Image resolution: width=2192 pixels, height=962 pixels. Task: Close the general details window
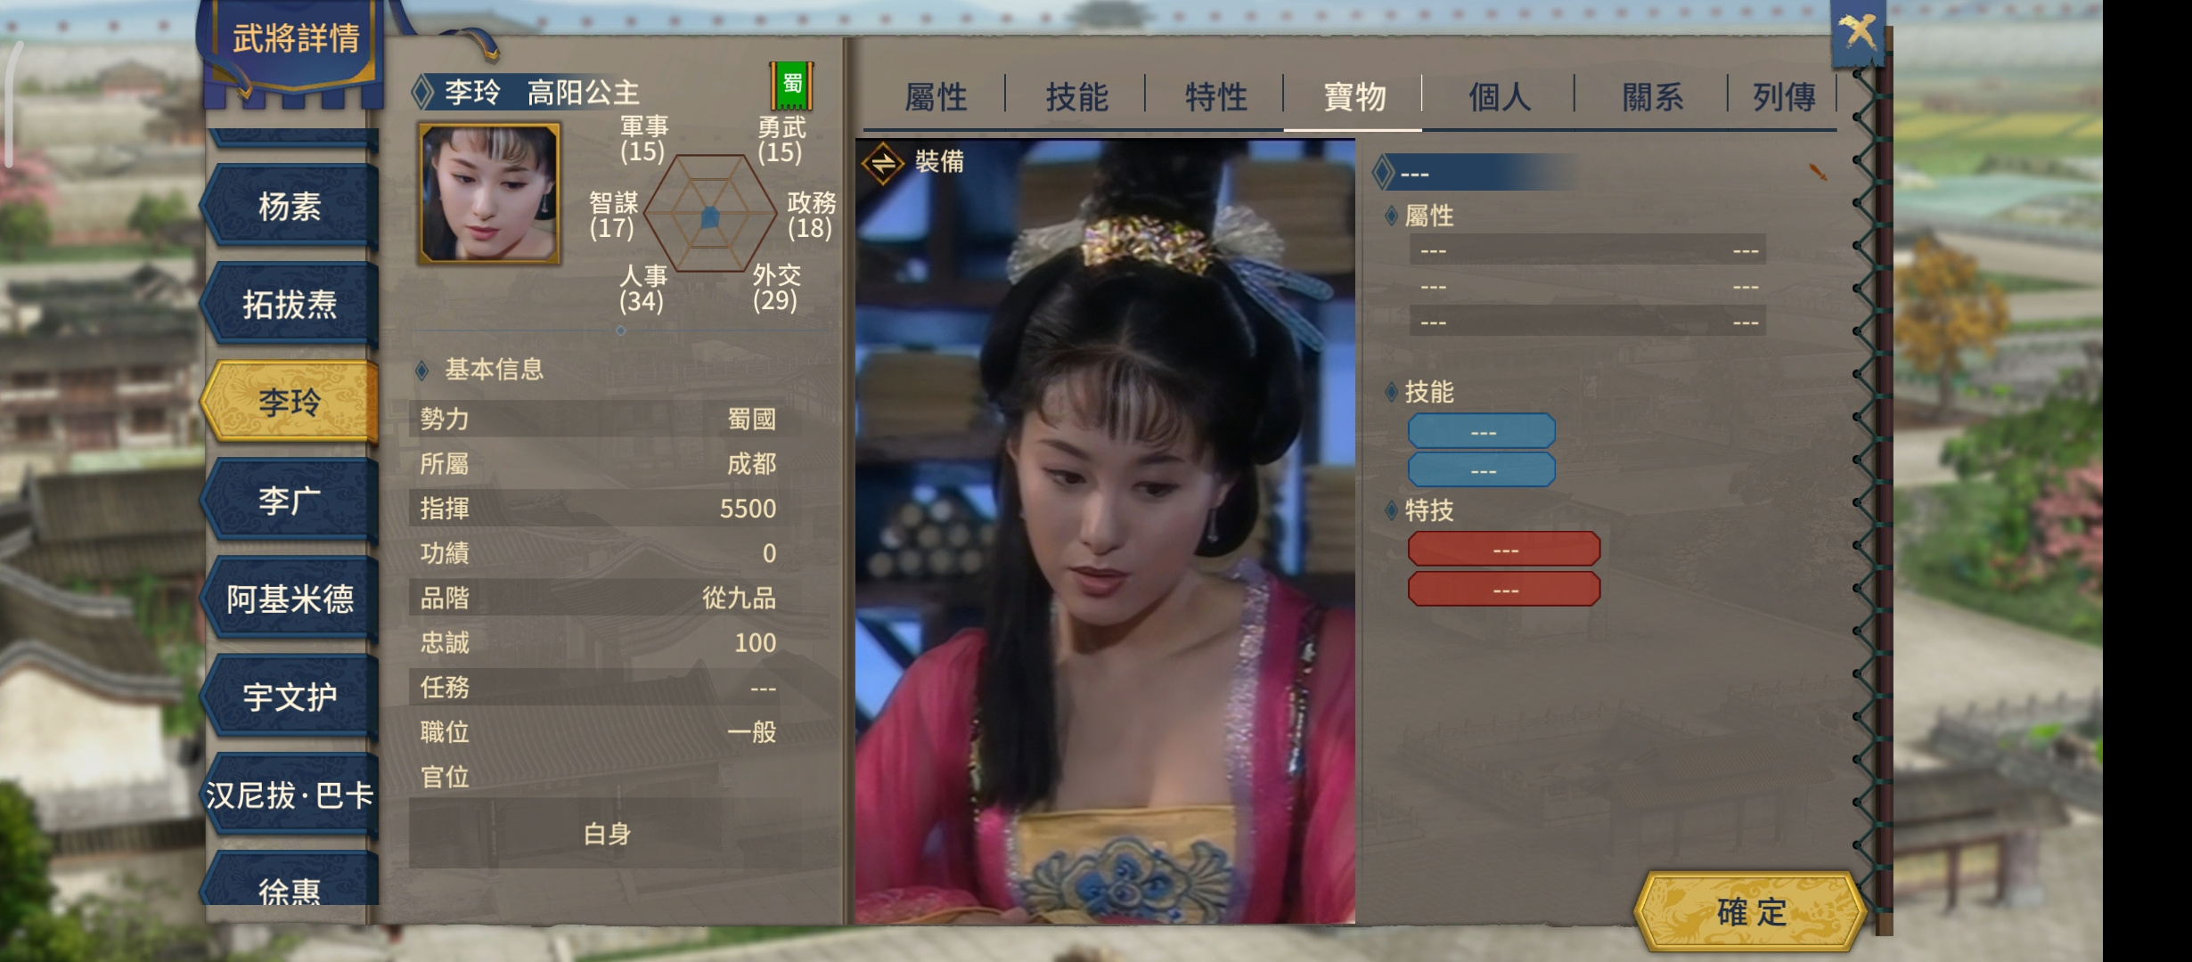tap(1858, 33)
